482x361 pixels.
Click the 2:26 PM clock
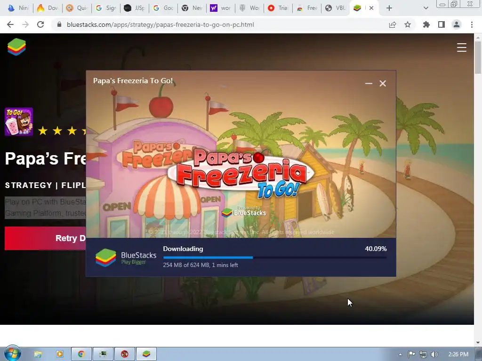[458, 354]
